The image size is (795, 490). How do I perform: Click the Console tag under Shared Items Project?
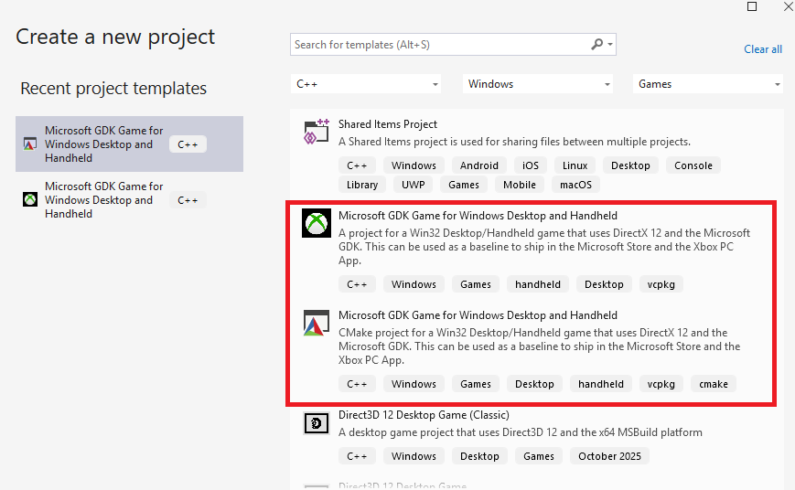pyautogui.click(x=693, y=165)
